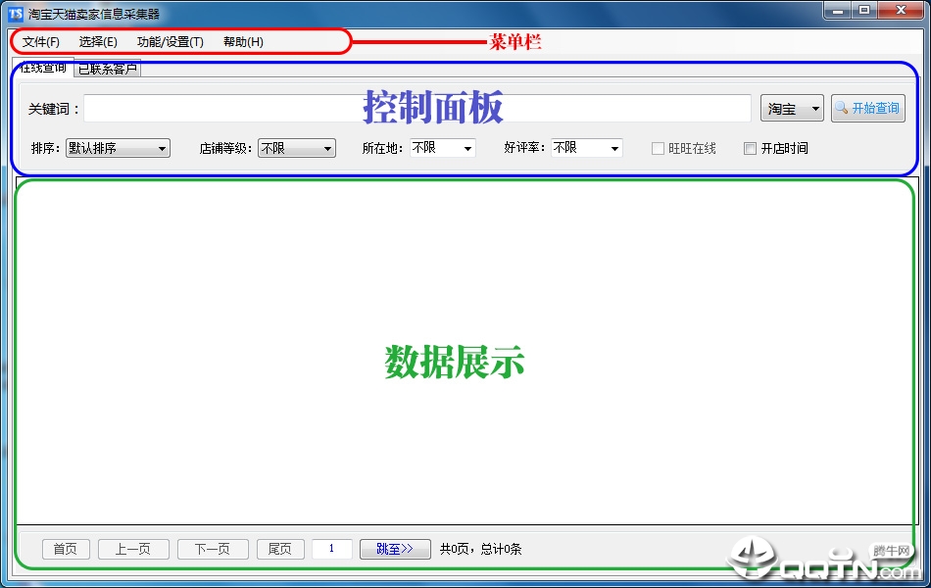931x588 pixels.
Task: Click the 关键词 input field
Action: pyautogui.click(x=417, y=108)
